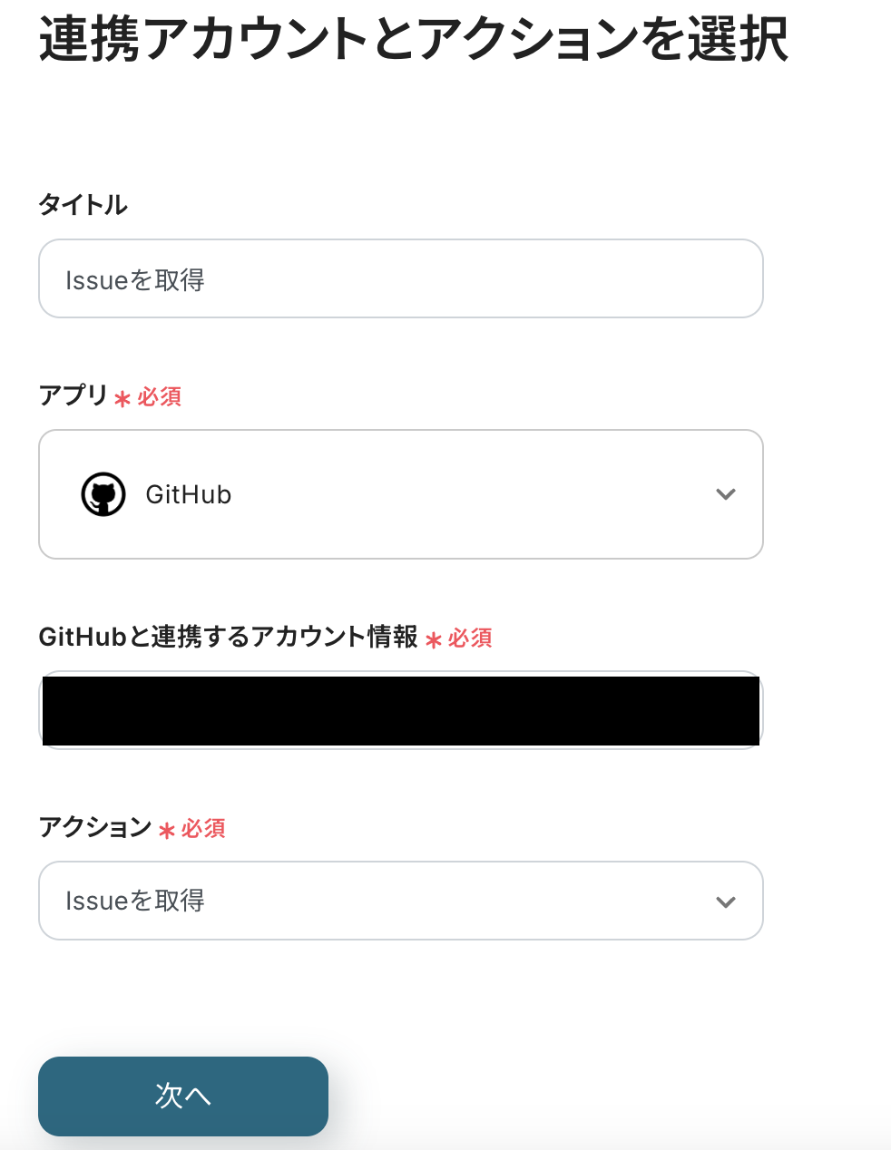Select the Issueを取得 action dropdown text
Screen dimensions: 891x1150
(135, 901)
